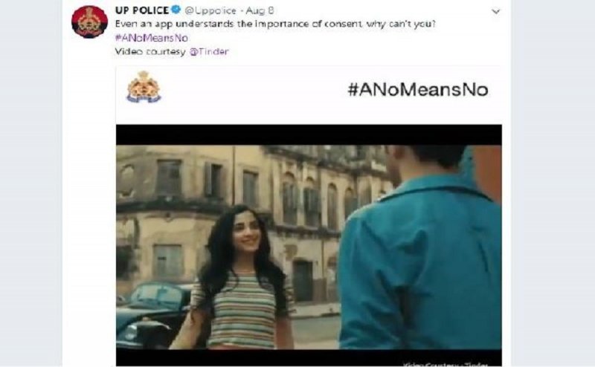Click the tweet text about consent
The image size is (595, 367).
point(275,24)
